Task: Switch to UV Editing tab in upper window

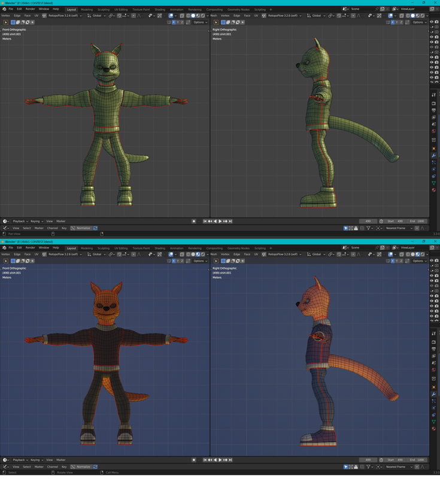Action: pyautogui.click(x=121, y=10)
